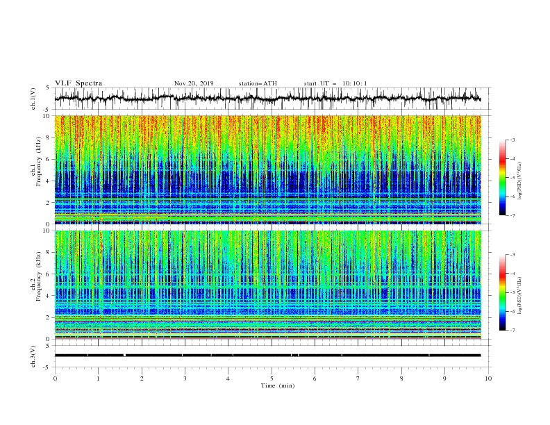Click the time axis tick label "1"
Viewport: 550px width, 425px height.
click(98, 378)
